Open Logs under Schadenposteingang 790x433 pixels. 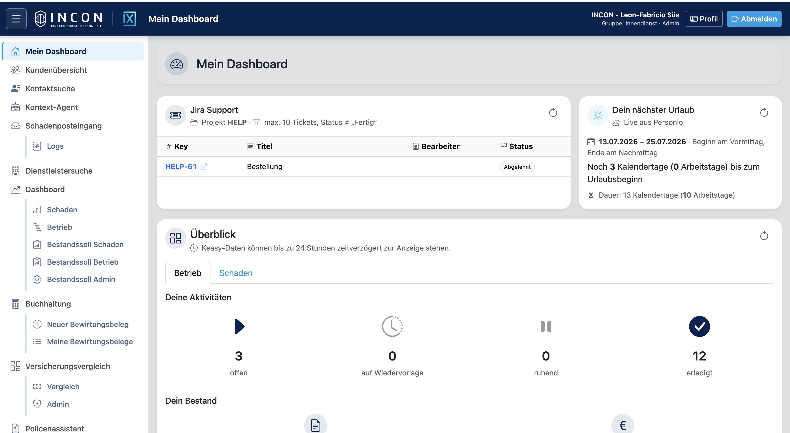[x=55, y=146]
